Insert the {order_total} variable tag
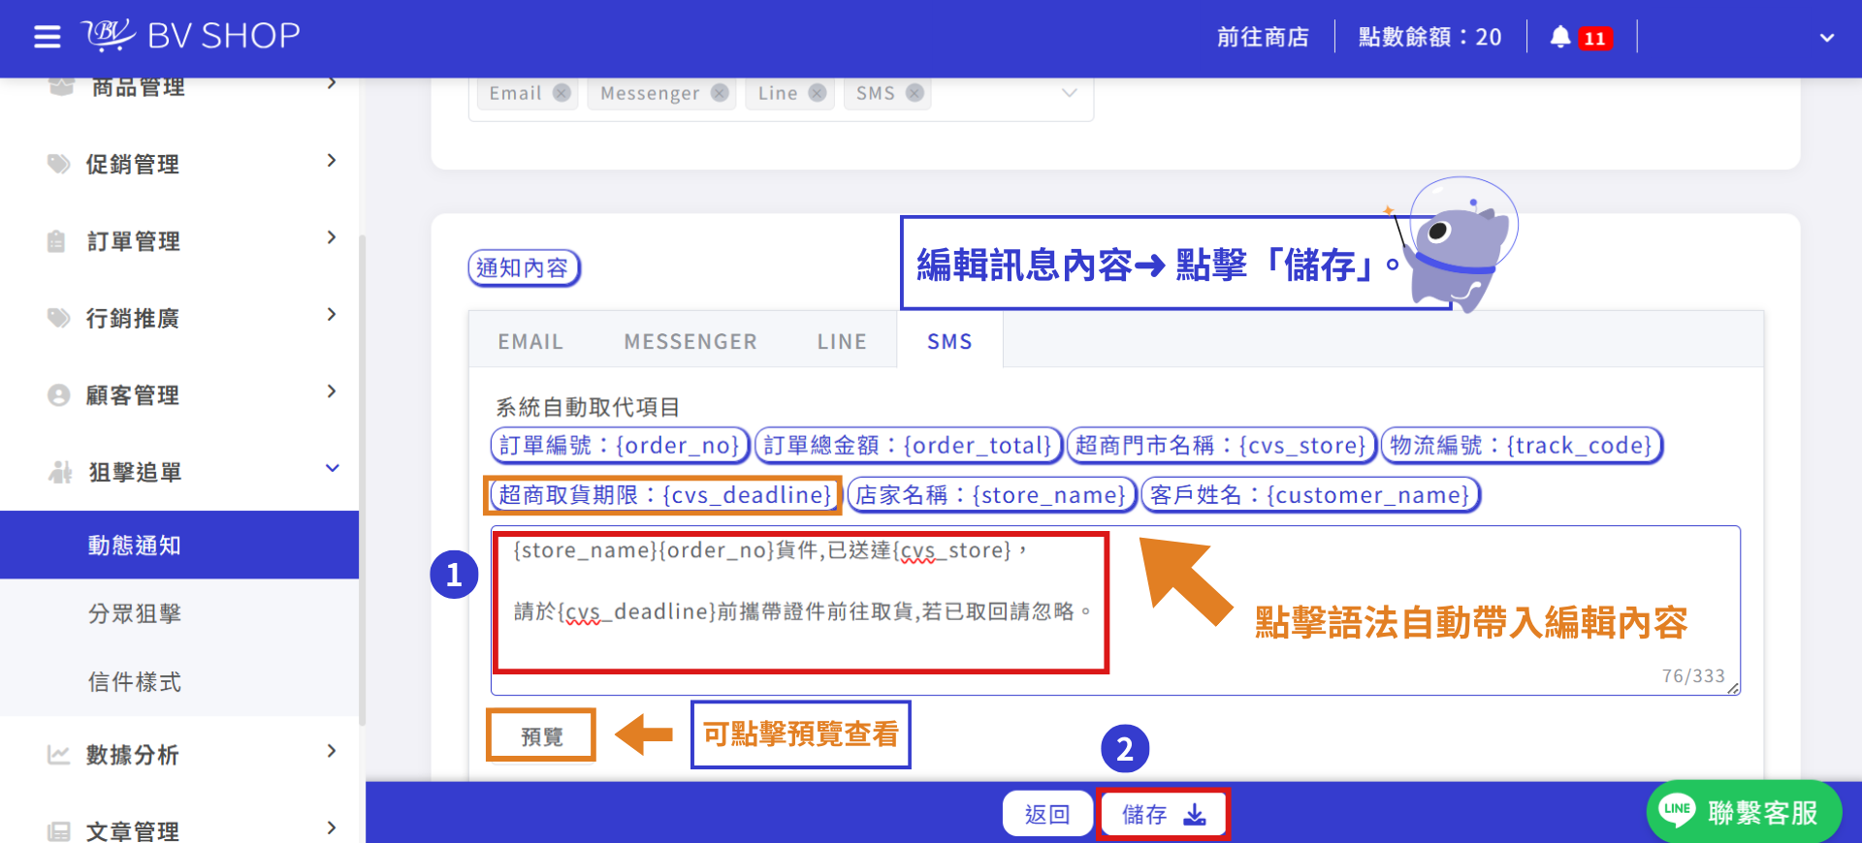Viewport: 1862px width, 843px height. pos(908,445)
